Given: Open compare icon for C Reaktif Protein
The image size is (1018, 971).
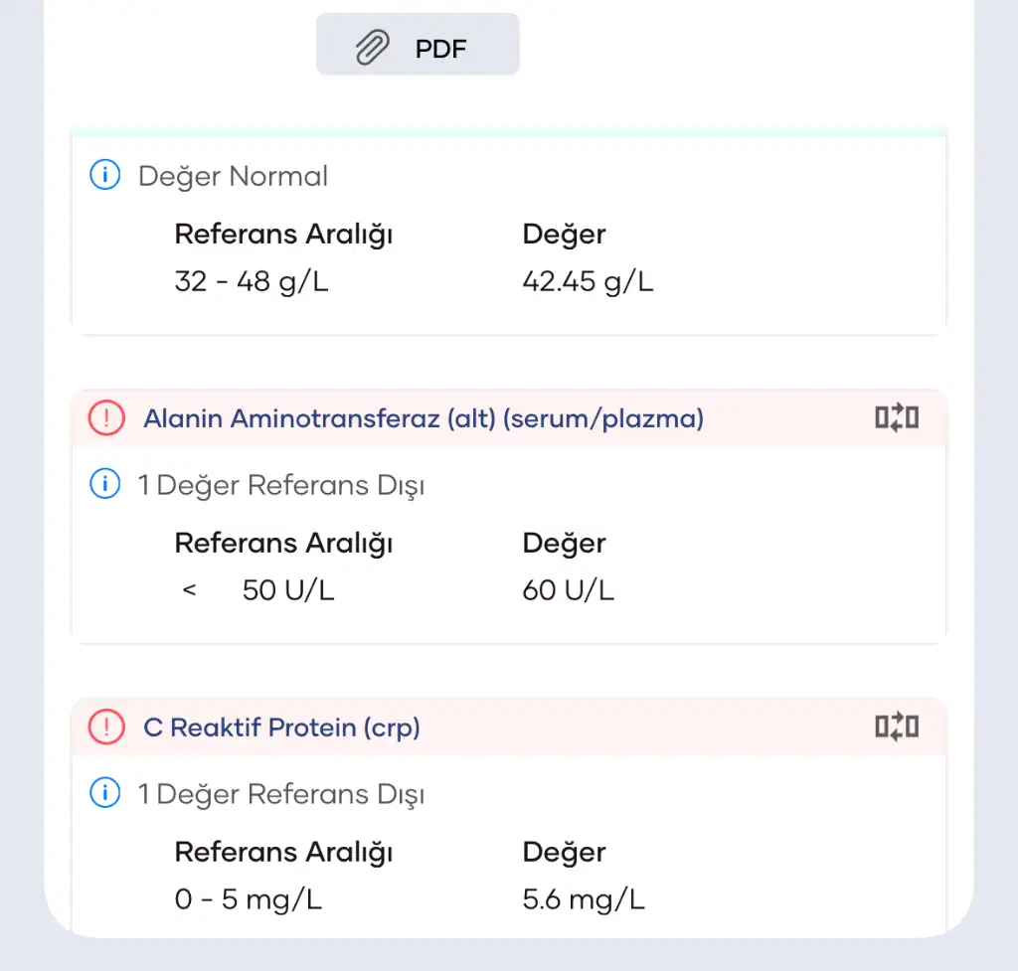Looking at the screenshot, I should pyautogui.click(x=897, y=727).
